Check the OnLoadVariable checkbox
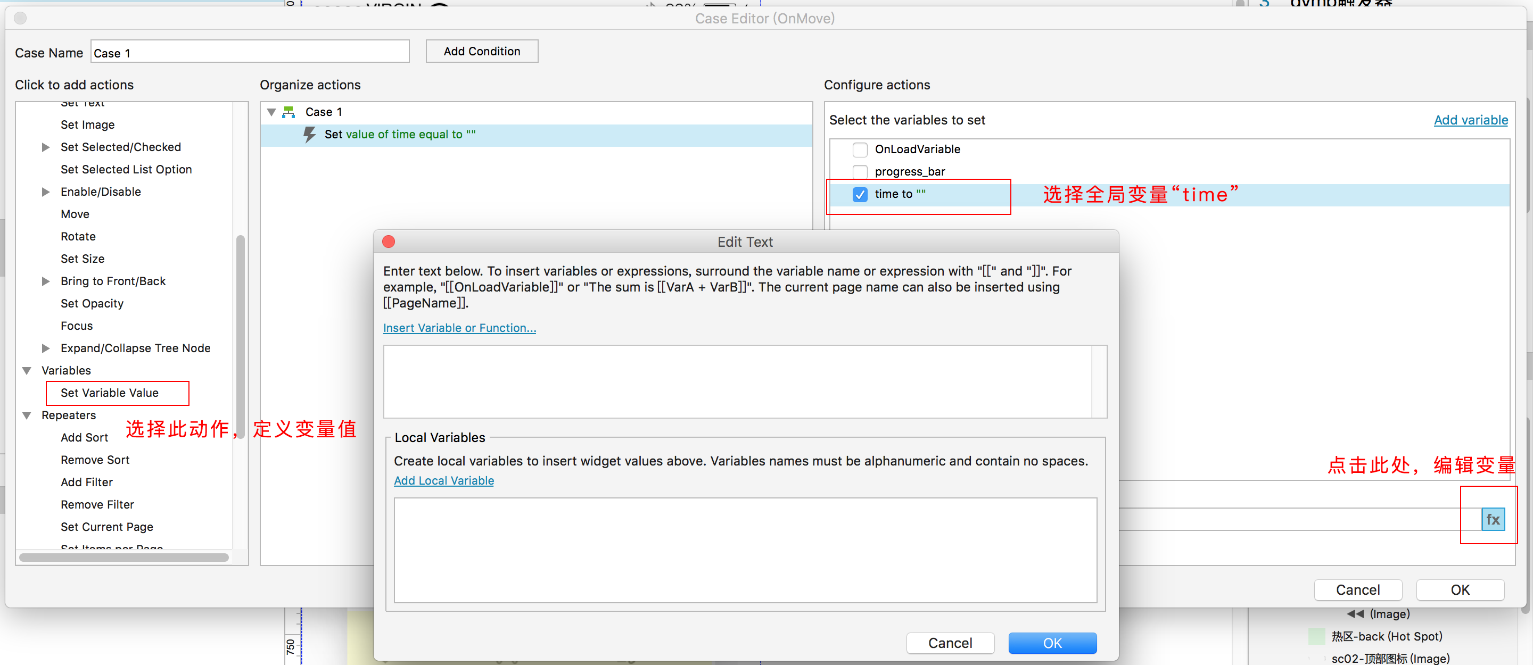 coord(859,149)
